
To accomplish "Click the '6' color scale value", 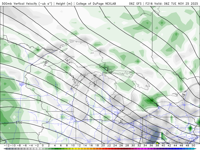I will click(x=61, y=145).
